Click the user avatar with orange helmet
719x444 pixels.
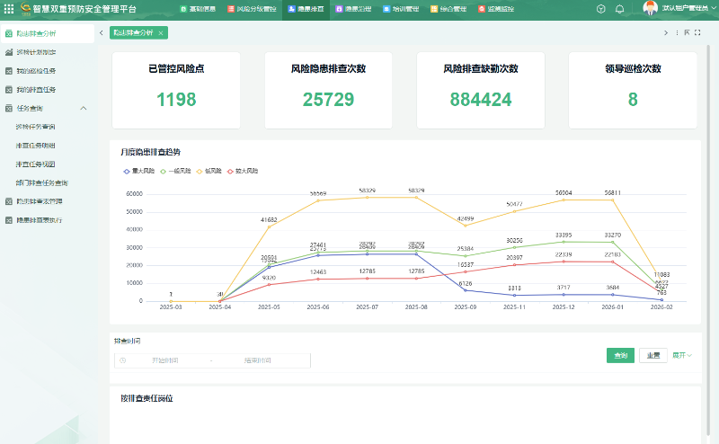(650, 8)
